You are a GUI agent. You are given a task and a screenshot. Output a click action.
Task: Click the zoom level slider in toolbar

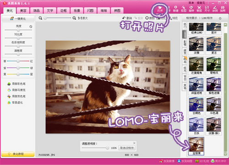coord(57,18)
